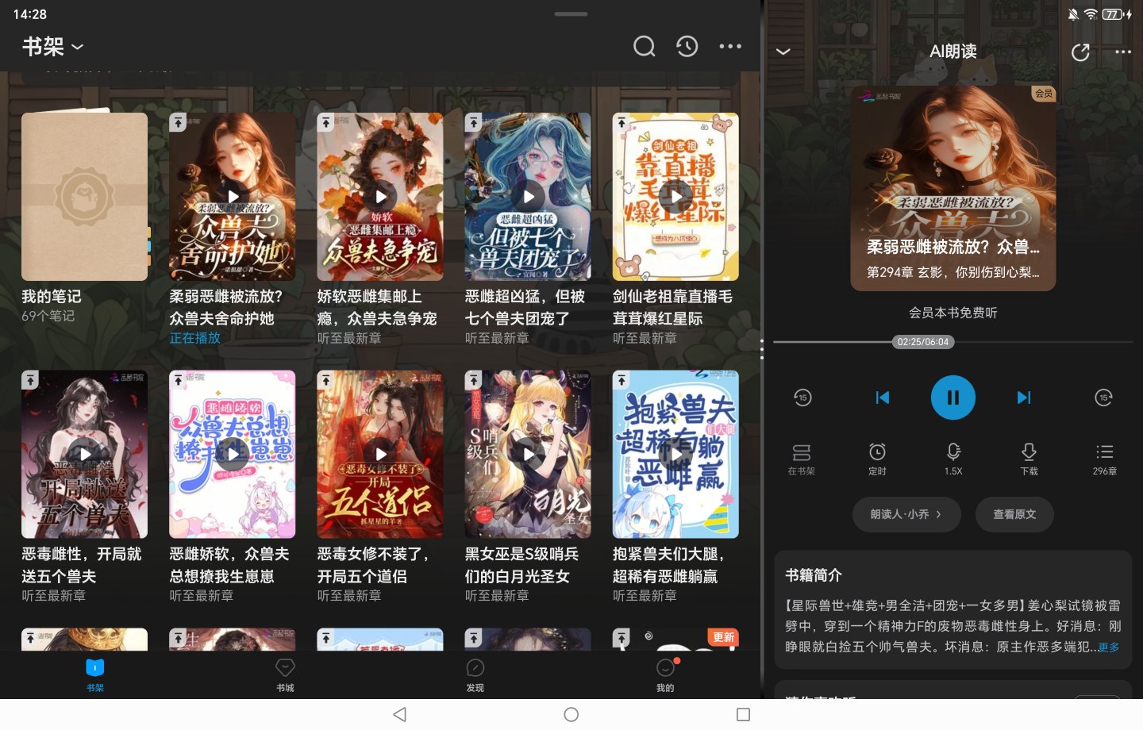Switch to the 书城 tab
The width and height of the screenshot is (1143, 730).
click(285, 675)
